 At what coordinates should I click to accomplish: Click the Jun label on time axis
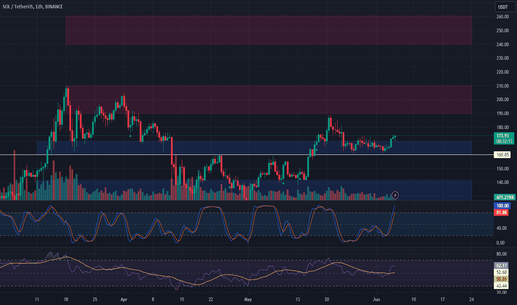376,299
